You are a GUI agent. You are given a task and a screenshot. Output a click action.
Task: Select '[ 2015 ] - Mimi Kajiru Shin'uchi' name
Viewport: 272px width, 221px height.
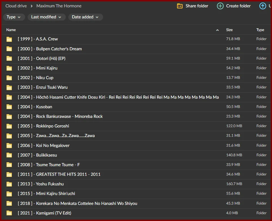tap(46, 194)
